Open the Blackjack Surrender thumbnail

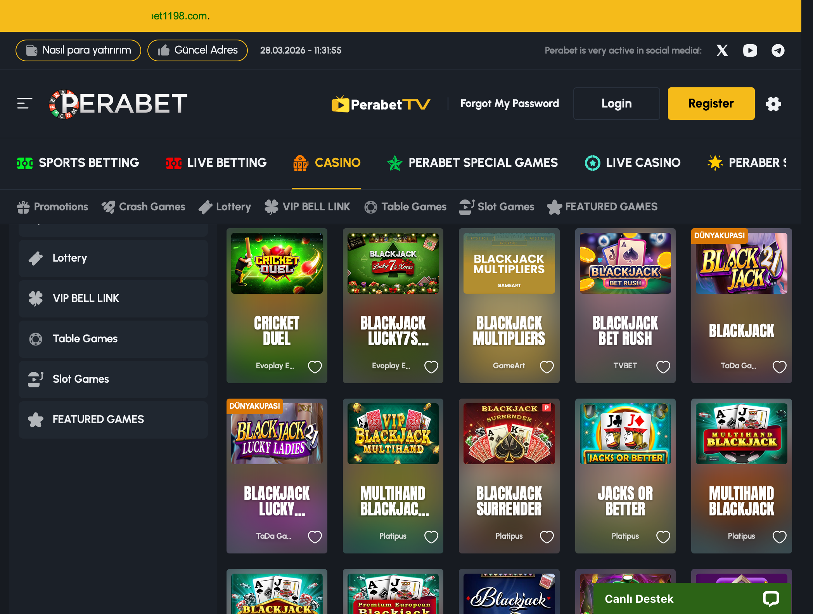point(509,434)
